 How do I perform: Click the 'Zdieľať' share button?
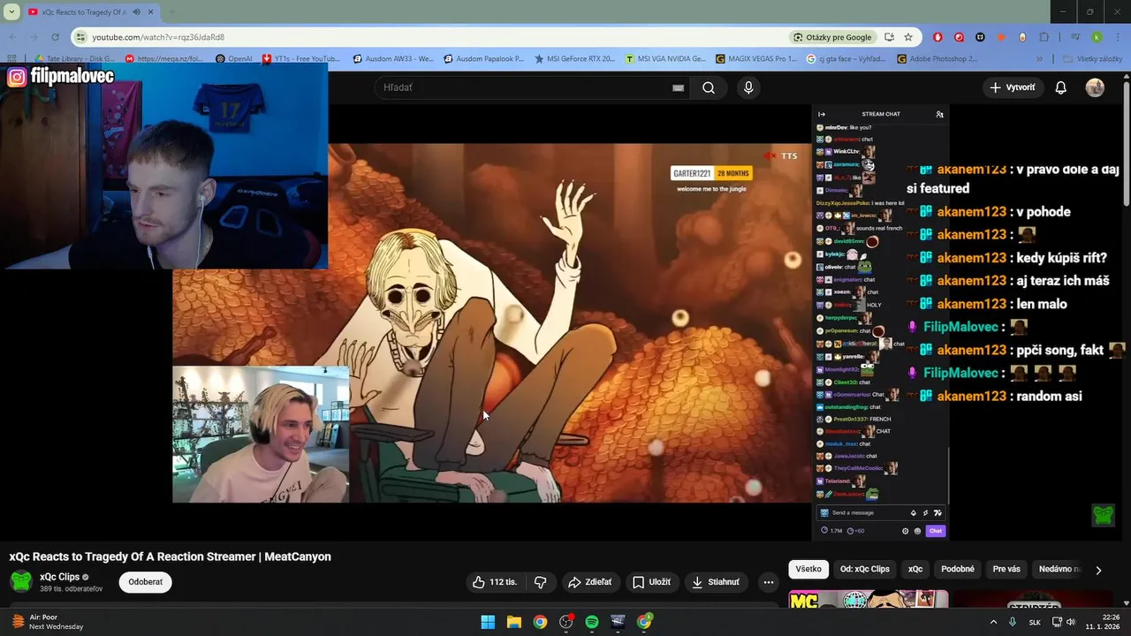(x=590, y=582)
